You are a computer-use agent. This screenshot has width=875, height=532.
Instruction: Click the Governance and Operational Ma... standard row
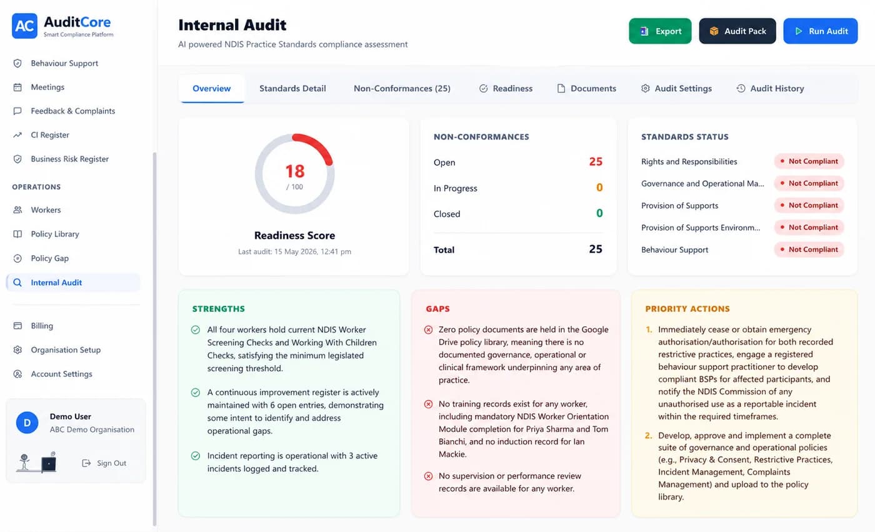[742, 183]
